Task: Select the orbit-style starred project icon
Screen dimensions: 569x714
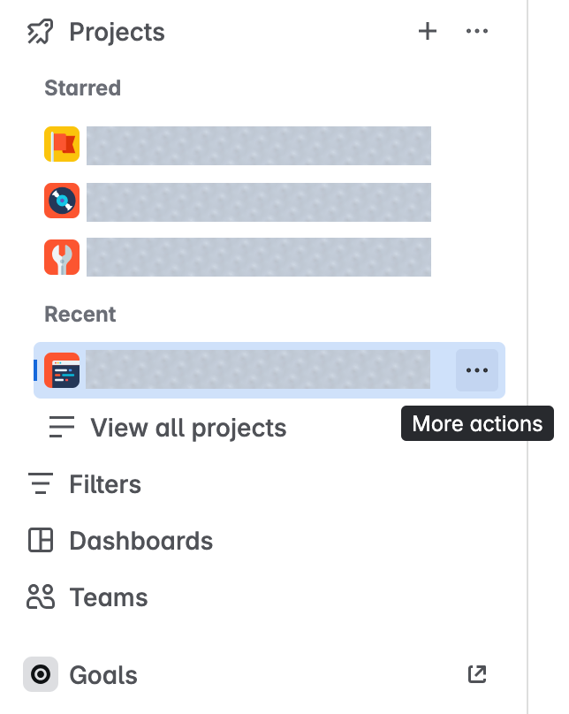Action: (x=60, y=201)
